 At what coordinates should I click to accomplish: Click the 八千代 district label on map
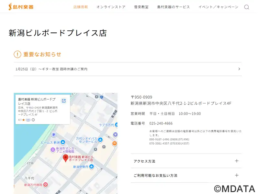[29, 178]
